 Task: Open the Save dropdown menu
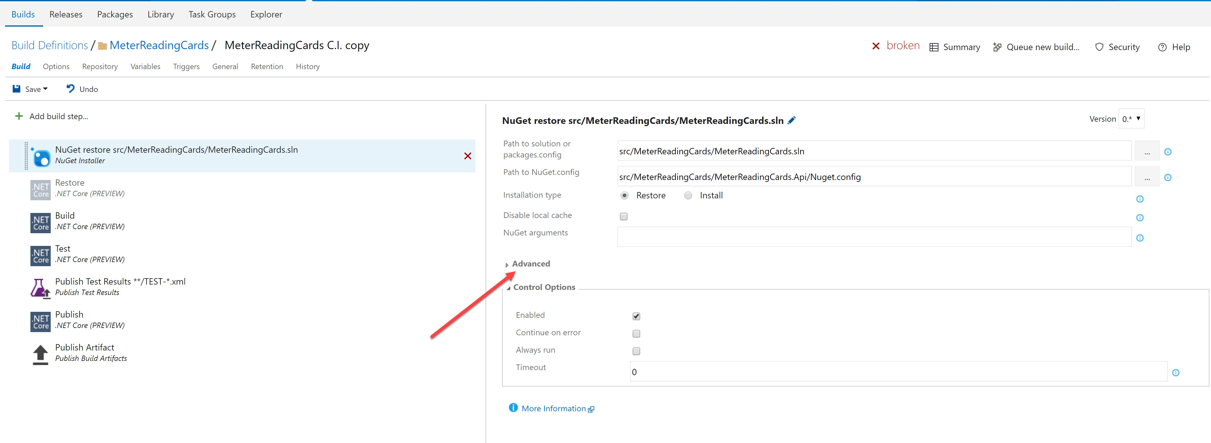coord(46,89)
